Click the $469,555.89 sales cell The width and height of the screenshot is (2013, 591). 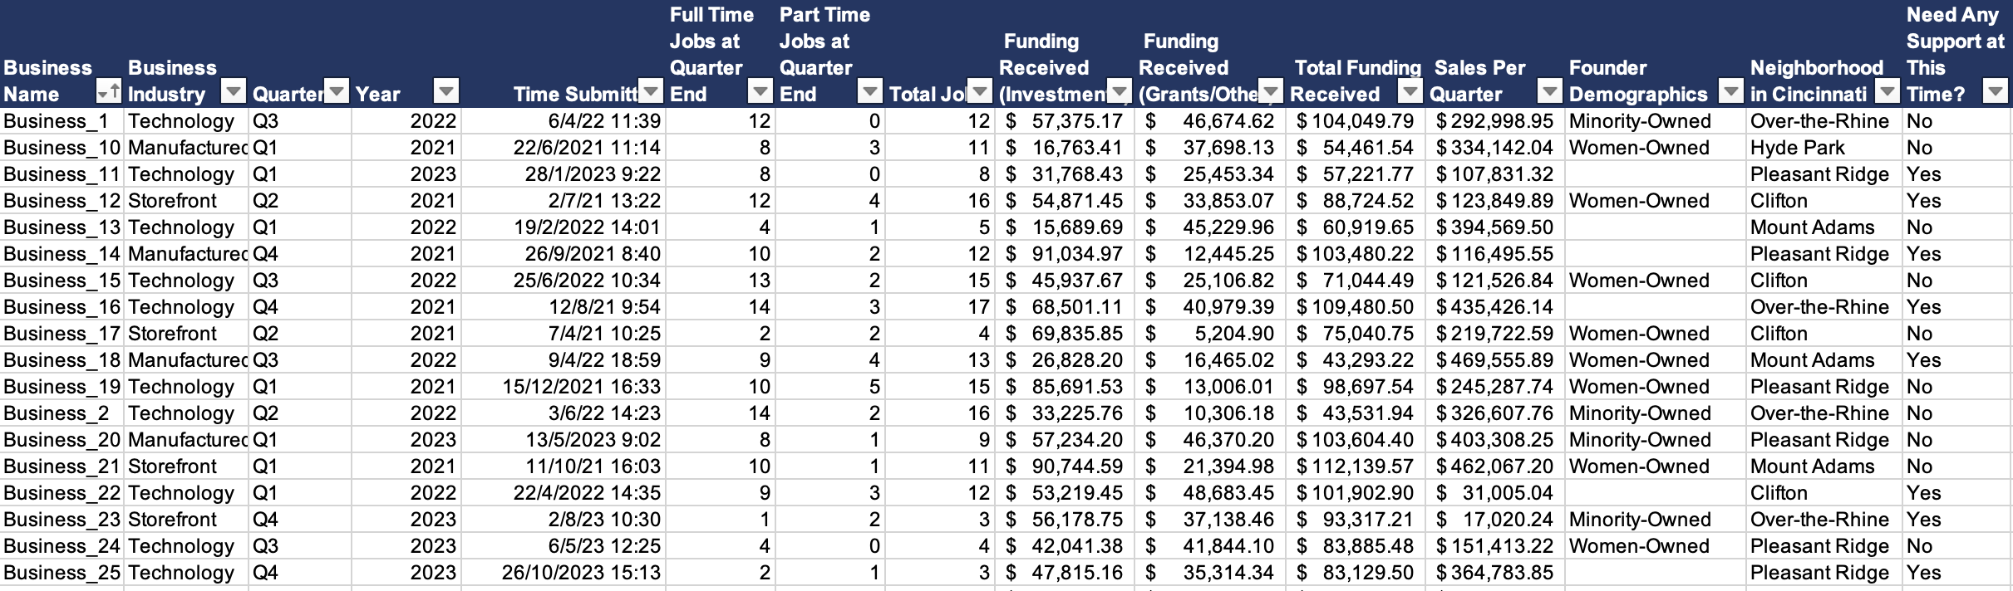(x=1495, y=360)
